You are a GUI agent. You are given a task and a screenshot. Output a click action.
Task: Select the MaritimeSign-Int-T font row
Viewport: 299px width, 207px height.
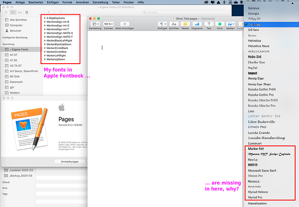(x=58, y=29)
